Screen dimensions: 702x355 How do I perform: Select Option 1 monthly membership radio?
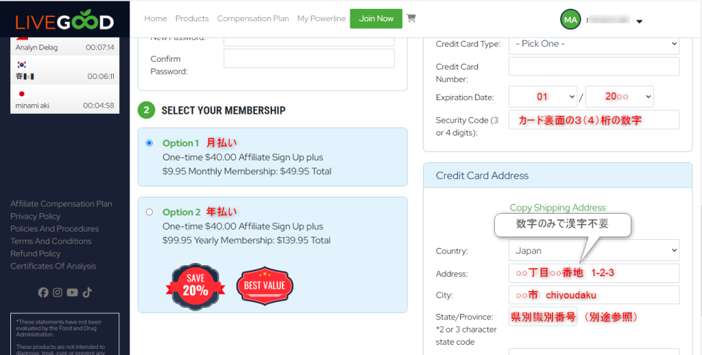149,143
